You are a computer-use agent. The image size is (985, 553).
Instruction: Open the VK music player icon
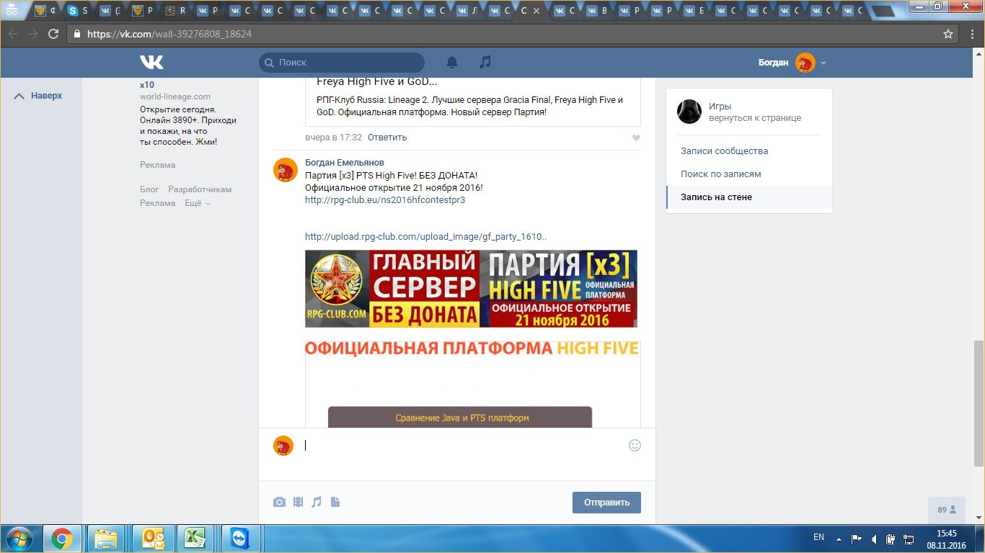pyautogui.click(x=485, y=63)
